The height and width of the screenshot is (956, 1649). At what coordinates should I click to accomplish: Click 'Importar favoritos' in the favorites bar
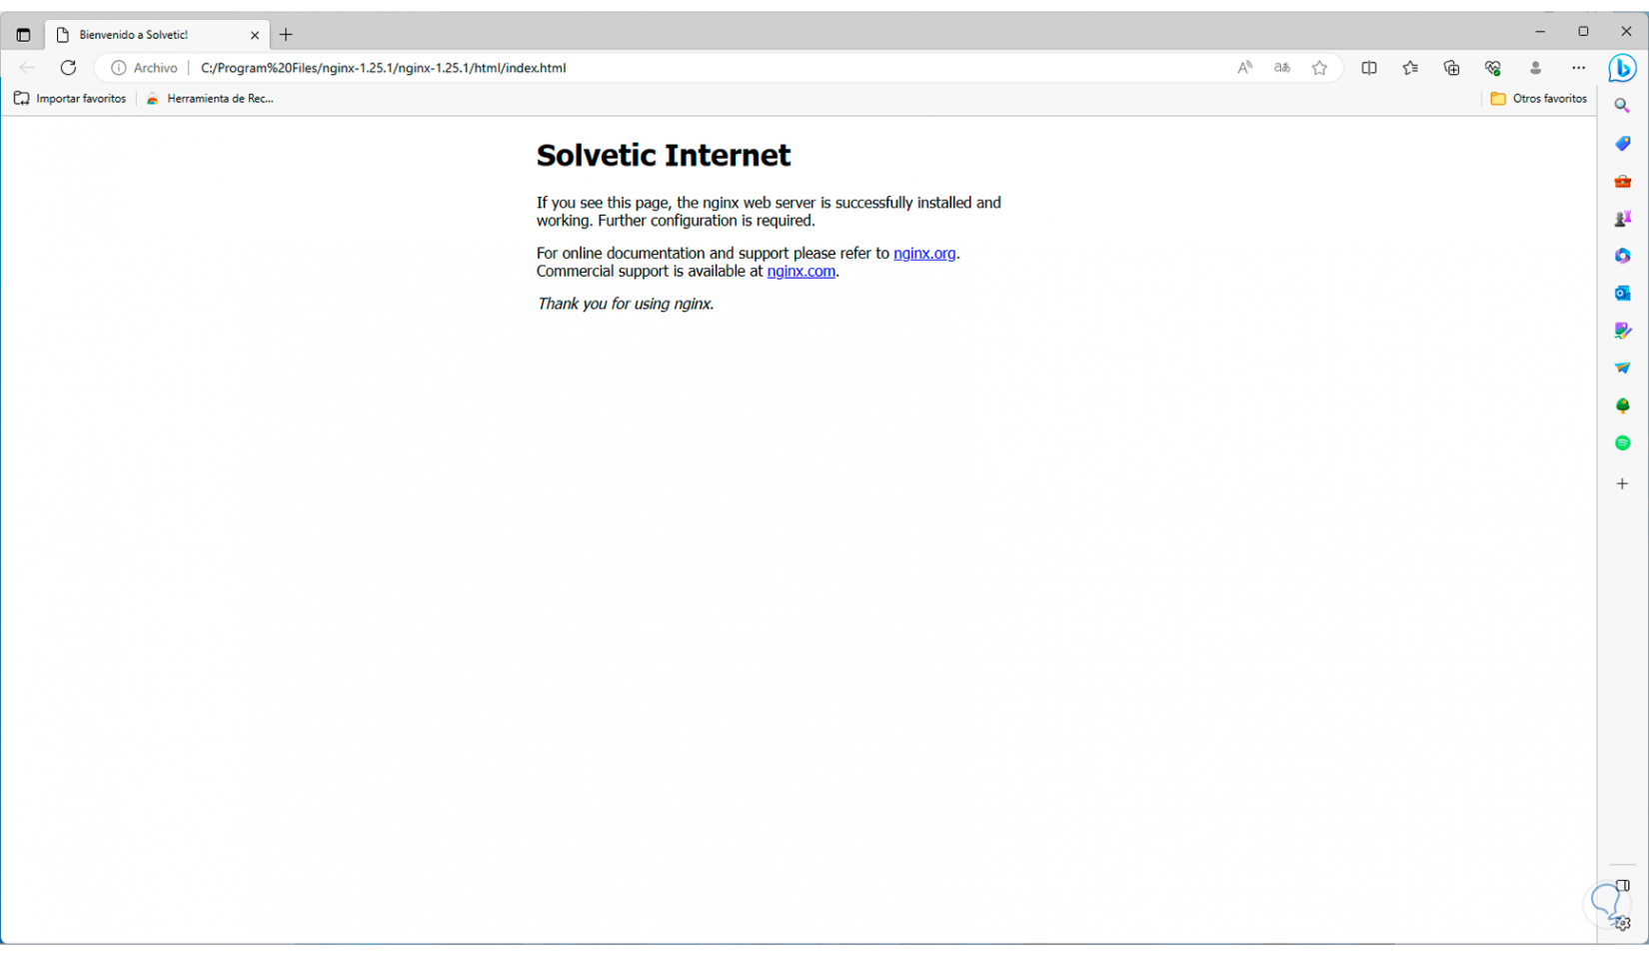point(70,99)
